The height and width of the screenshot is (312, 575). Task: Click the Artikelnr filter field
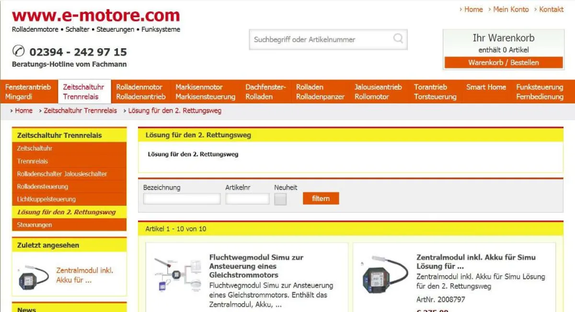point(247,198)
